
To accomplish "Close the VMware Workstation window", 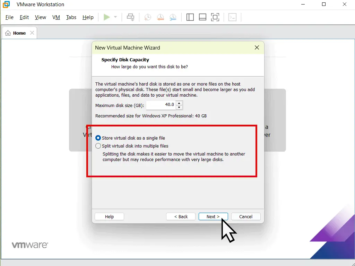I will [345, 4].
